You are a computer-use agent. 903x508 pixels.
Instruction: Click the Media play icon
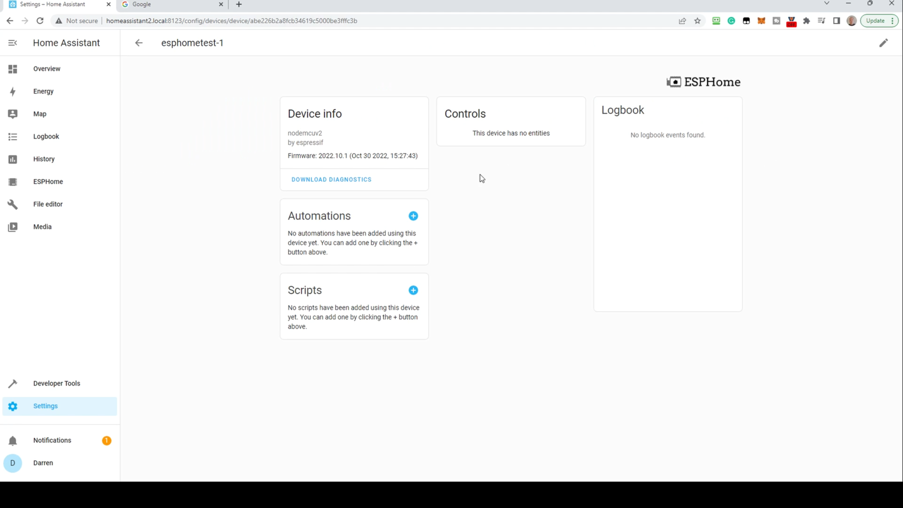click(13, 227)
